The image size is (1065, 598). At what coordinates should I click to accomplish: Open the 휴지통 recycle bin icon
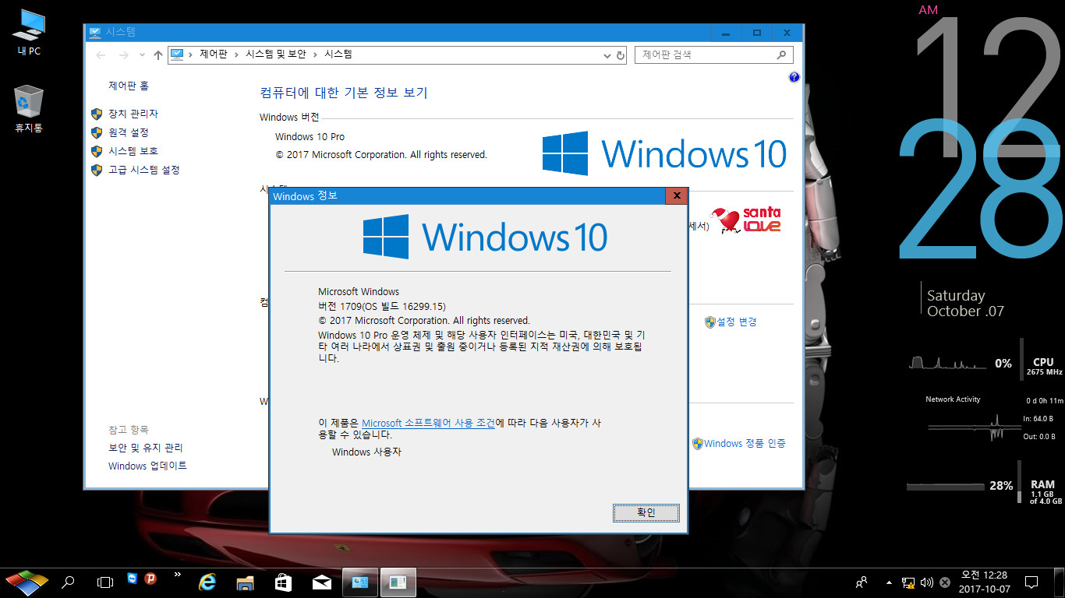29,109
